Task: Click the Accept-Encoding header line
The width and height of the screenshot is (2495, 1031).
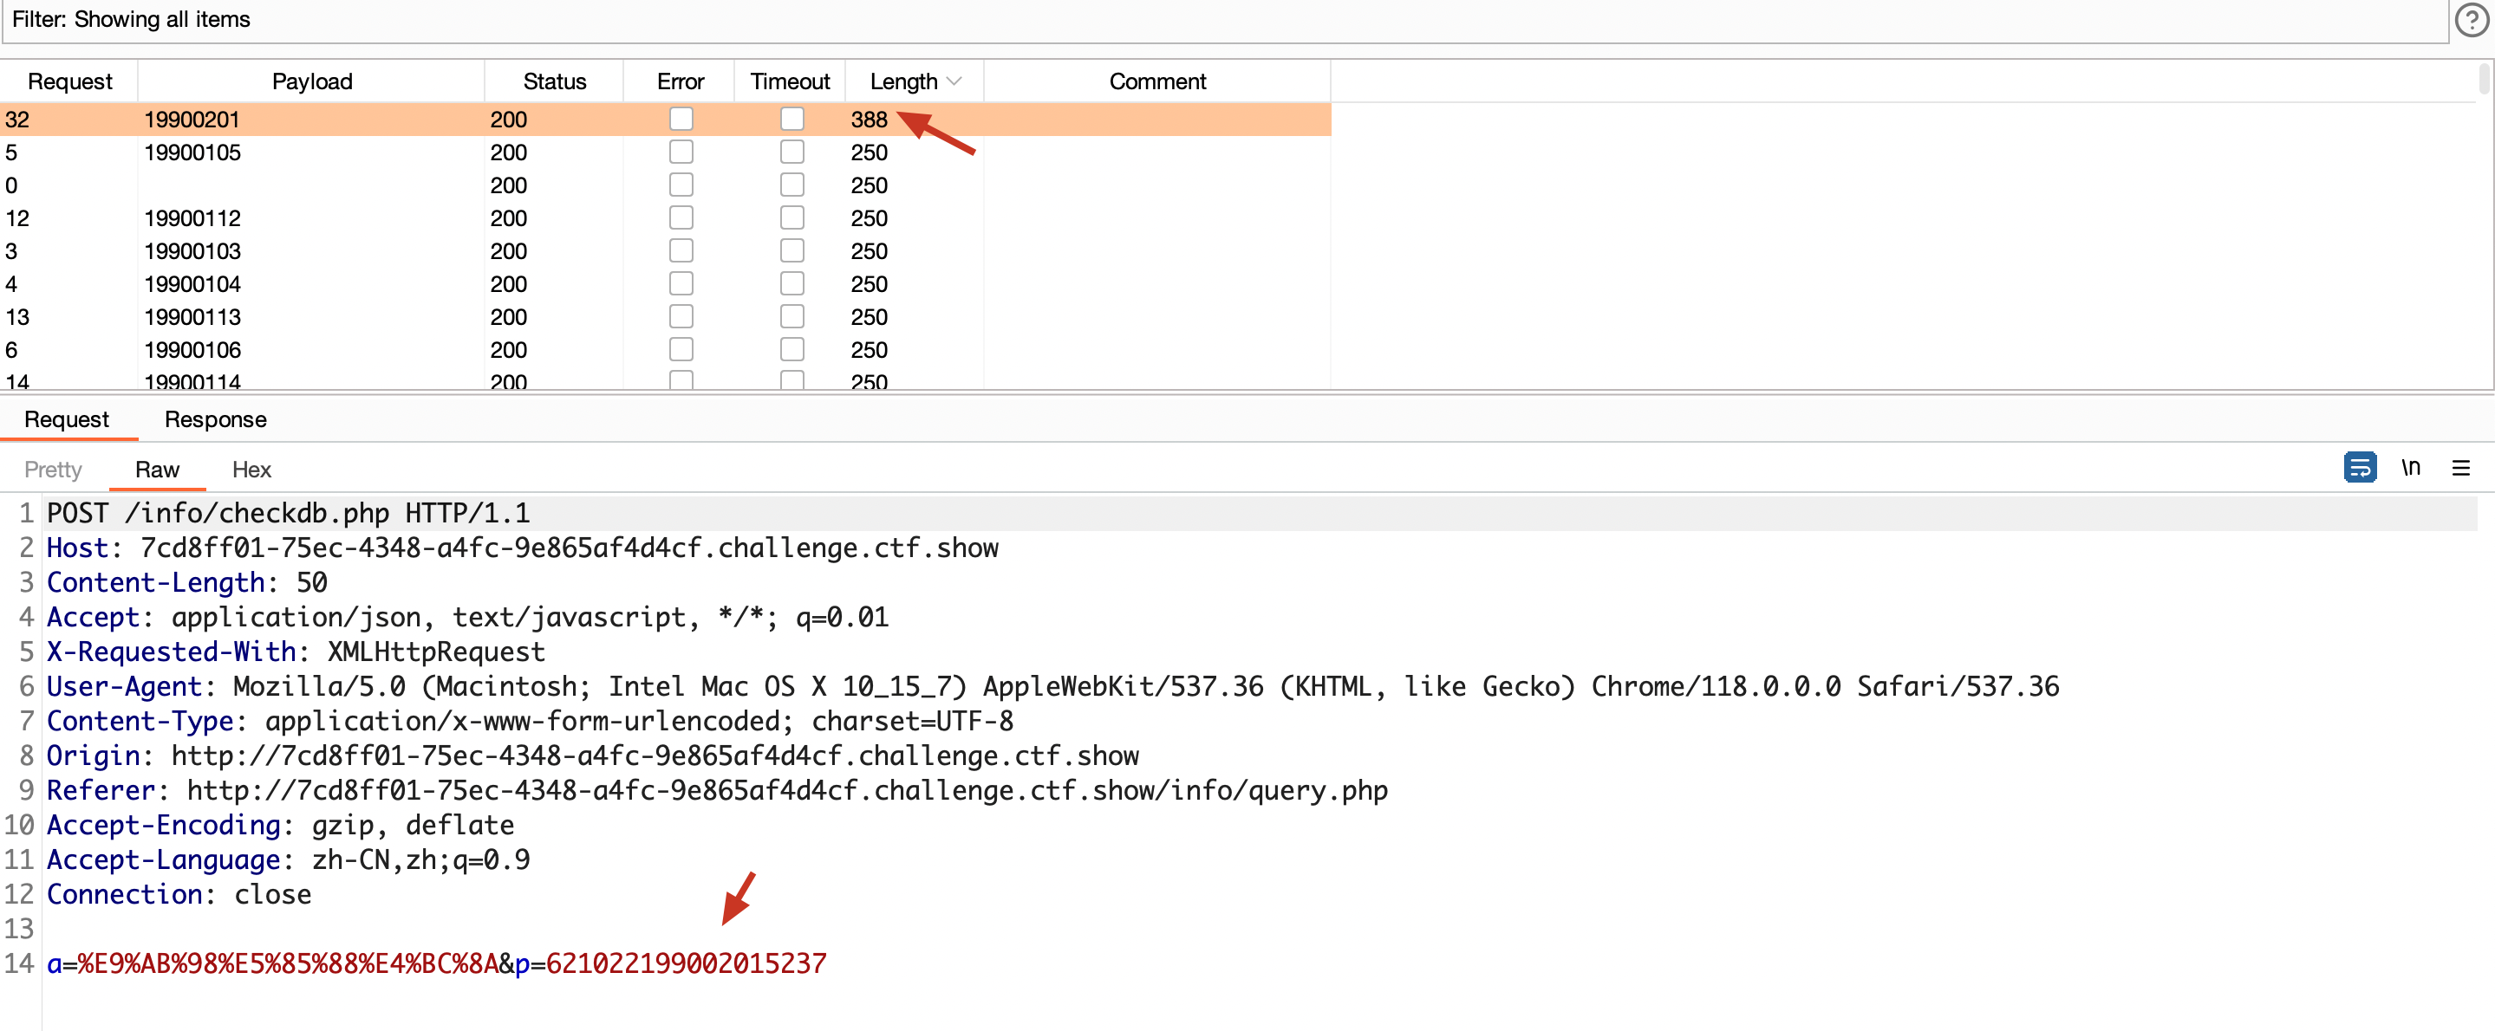Action: 281,825
